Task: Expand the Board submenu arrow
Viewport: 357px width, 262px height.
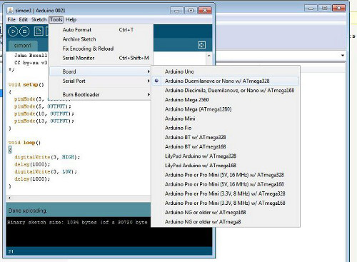Action: (x=149, y=71)
